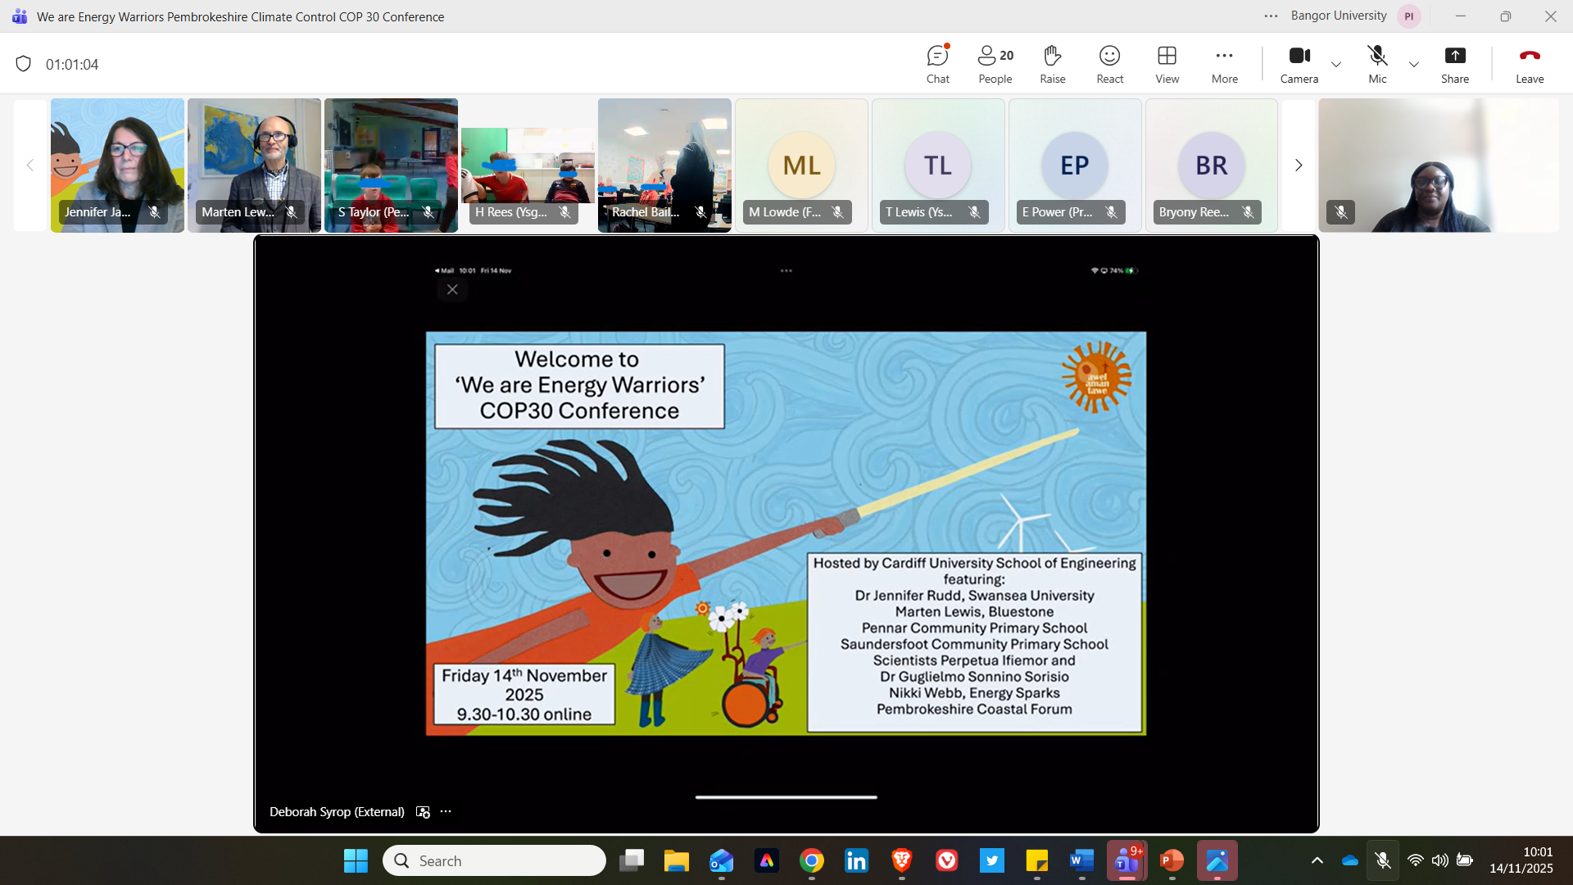Click muted mic icon beside Marten Lew...
This screenshot has height=885, width=1573.
tap(291, 212)
